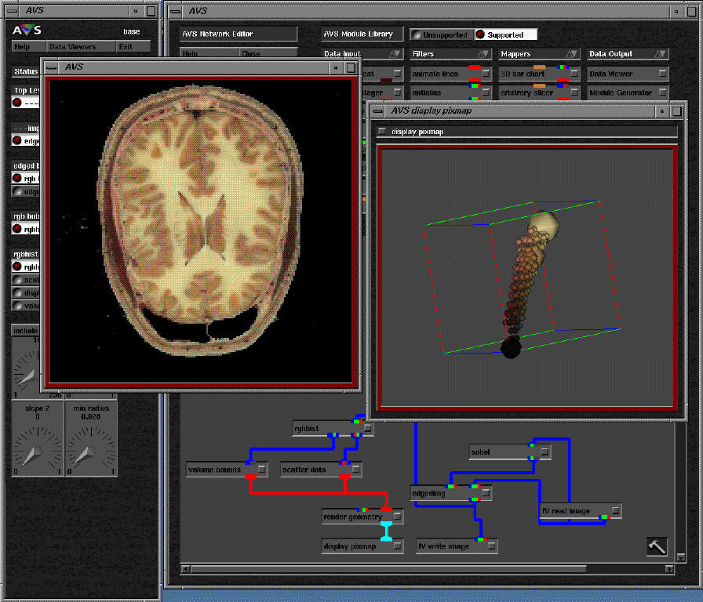703x602 pixels.
Task: Click the square button on the sobel module
Action: (545, 451)
